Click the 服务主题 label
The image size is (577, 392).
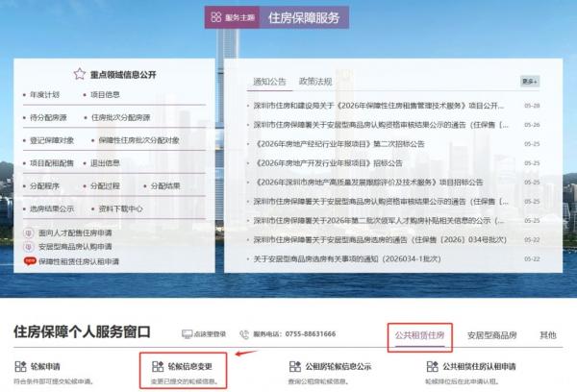[239, 17]
